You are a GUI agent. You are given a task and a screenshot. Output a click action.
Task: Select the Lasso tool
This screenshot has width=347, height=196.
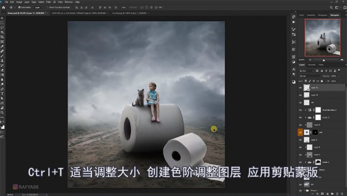pyautogui.click(x=2, y=28)
